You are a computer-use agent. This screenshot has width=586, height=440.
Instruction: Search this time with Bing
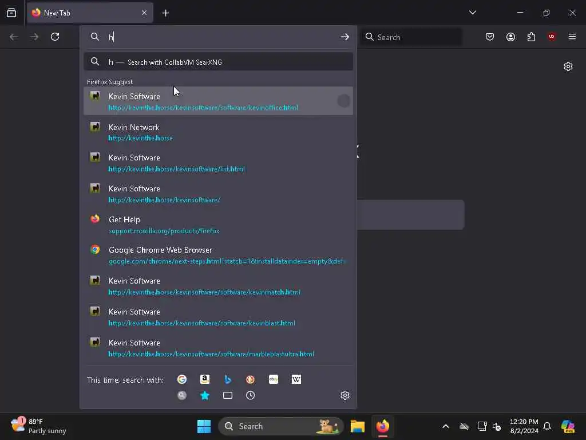pyautogui.click(x=228, y=379)
